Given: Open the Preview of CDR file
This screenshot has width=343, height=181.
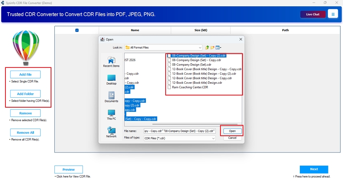Looking at the screenshot, I should coord(69,170).
